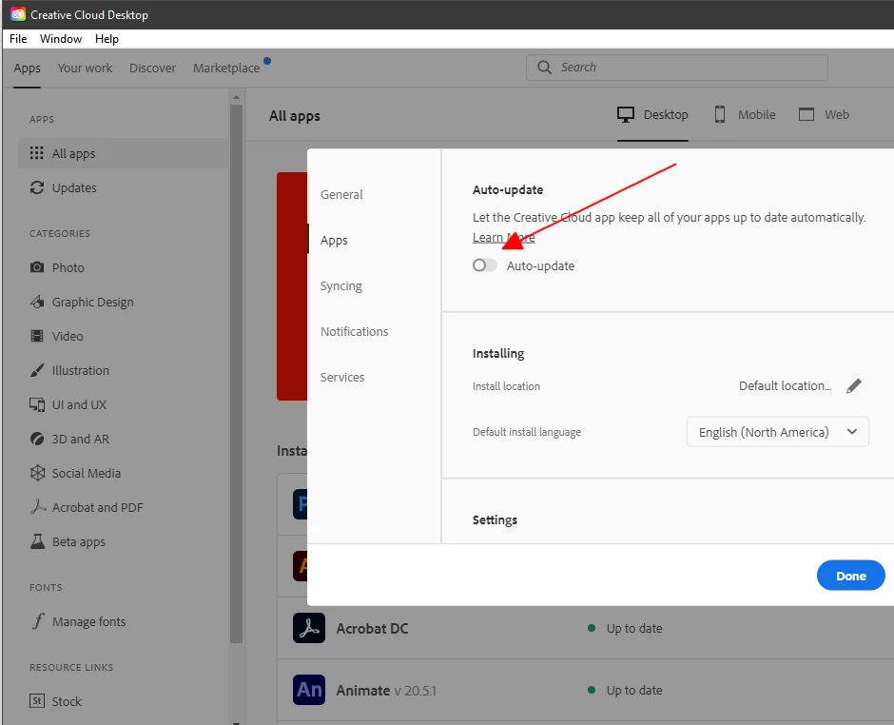
Task: Click the Animate v 20.5.1 name
Action: tap(386, 690)
